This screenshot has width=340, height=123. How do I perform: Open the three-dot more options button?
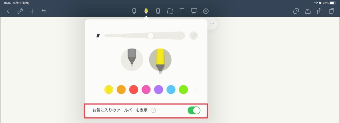click(212, 24)
